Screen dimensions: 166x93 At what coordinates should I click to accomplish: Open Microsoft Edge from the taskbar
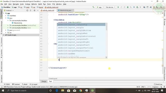(x=57, y=90)
